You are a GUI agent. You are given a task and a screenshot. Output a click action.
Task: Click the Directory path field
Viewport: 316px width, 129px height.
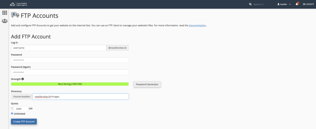coord(81,97)
